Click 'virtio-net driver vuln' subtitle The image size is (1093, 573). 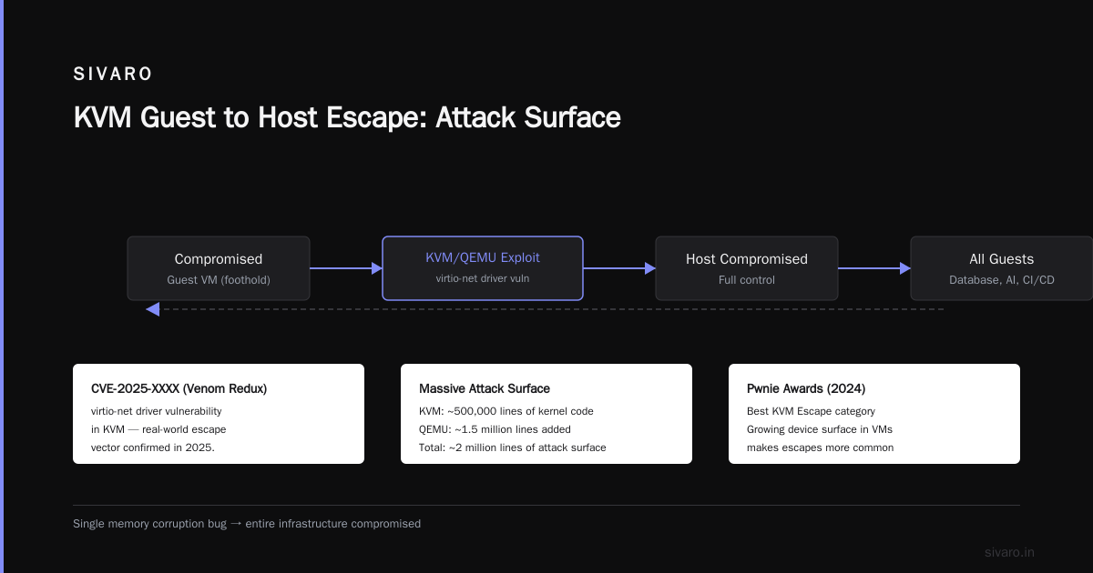click(483, 278)
